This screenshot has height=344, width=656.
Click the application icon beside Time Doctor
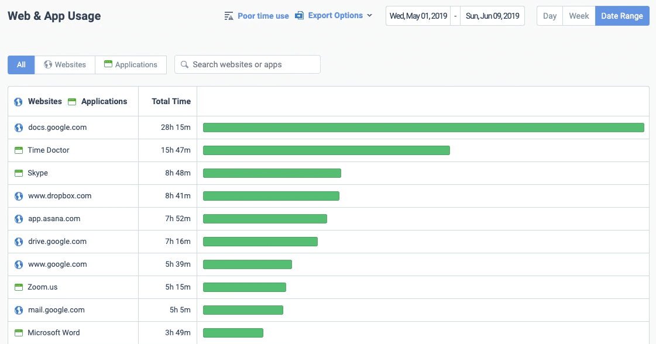coord(18,150)
